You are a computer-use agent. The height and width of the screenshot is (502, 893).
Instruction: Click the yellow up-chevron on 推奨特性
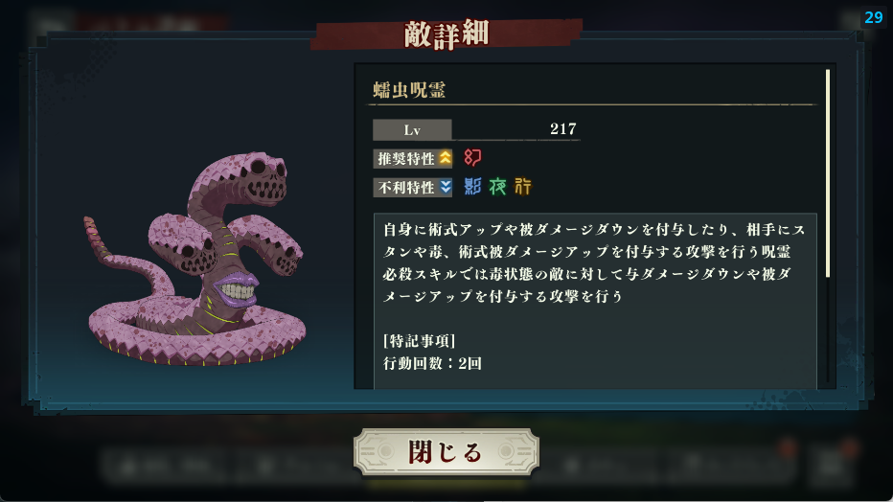(445, 158)
